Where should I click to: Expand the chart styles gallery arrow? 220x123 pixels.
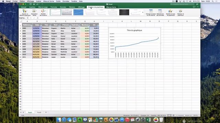coord(143,12)
